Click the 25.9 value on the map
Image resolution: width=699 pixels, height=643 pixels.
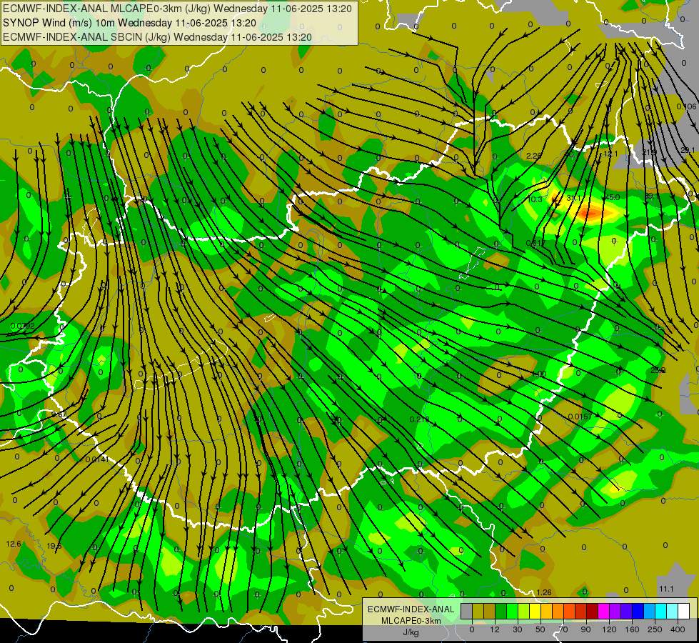[x=658, y=370]
